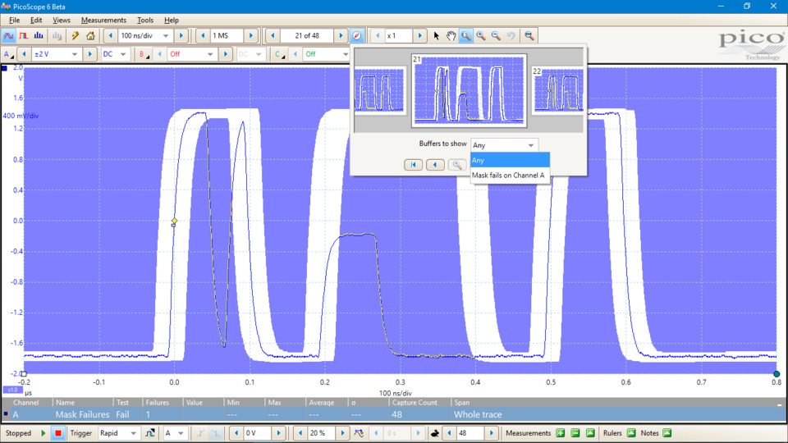Expand the Trigger mode Rapid dropdown
Screen dimensions: 788x443
tap(133, 433)
